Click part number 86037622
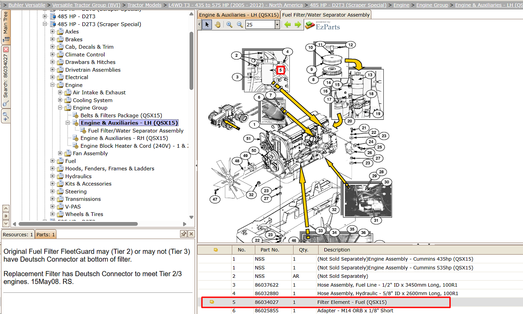 point(267,285)
